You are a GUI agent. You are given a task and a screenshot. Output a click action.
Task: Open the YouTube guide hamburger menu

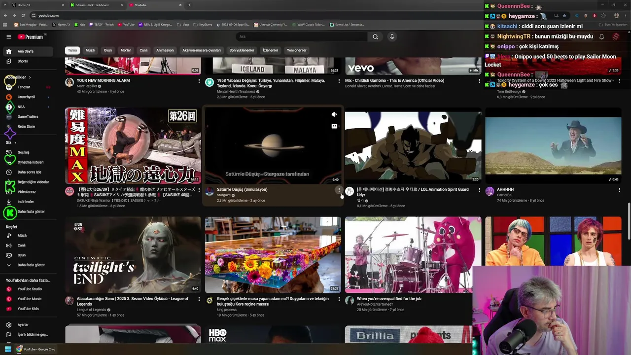point(8,36)
